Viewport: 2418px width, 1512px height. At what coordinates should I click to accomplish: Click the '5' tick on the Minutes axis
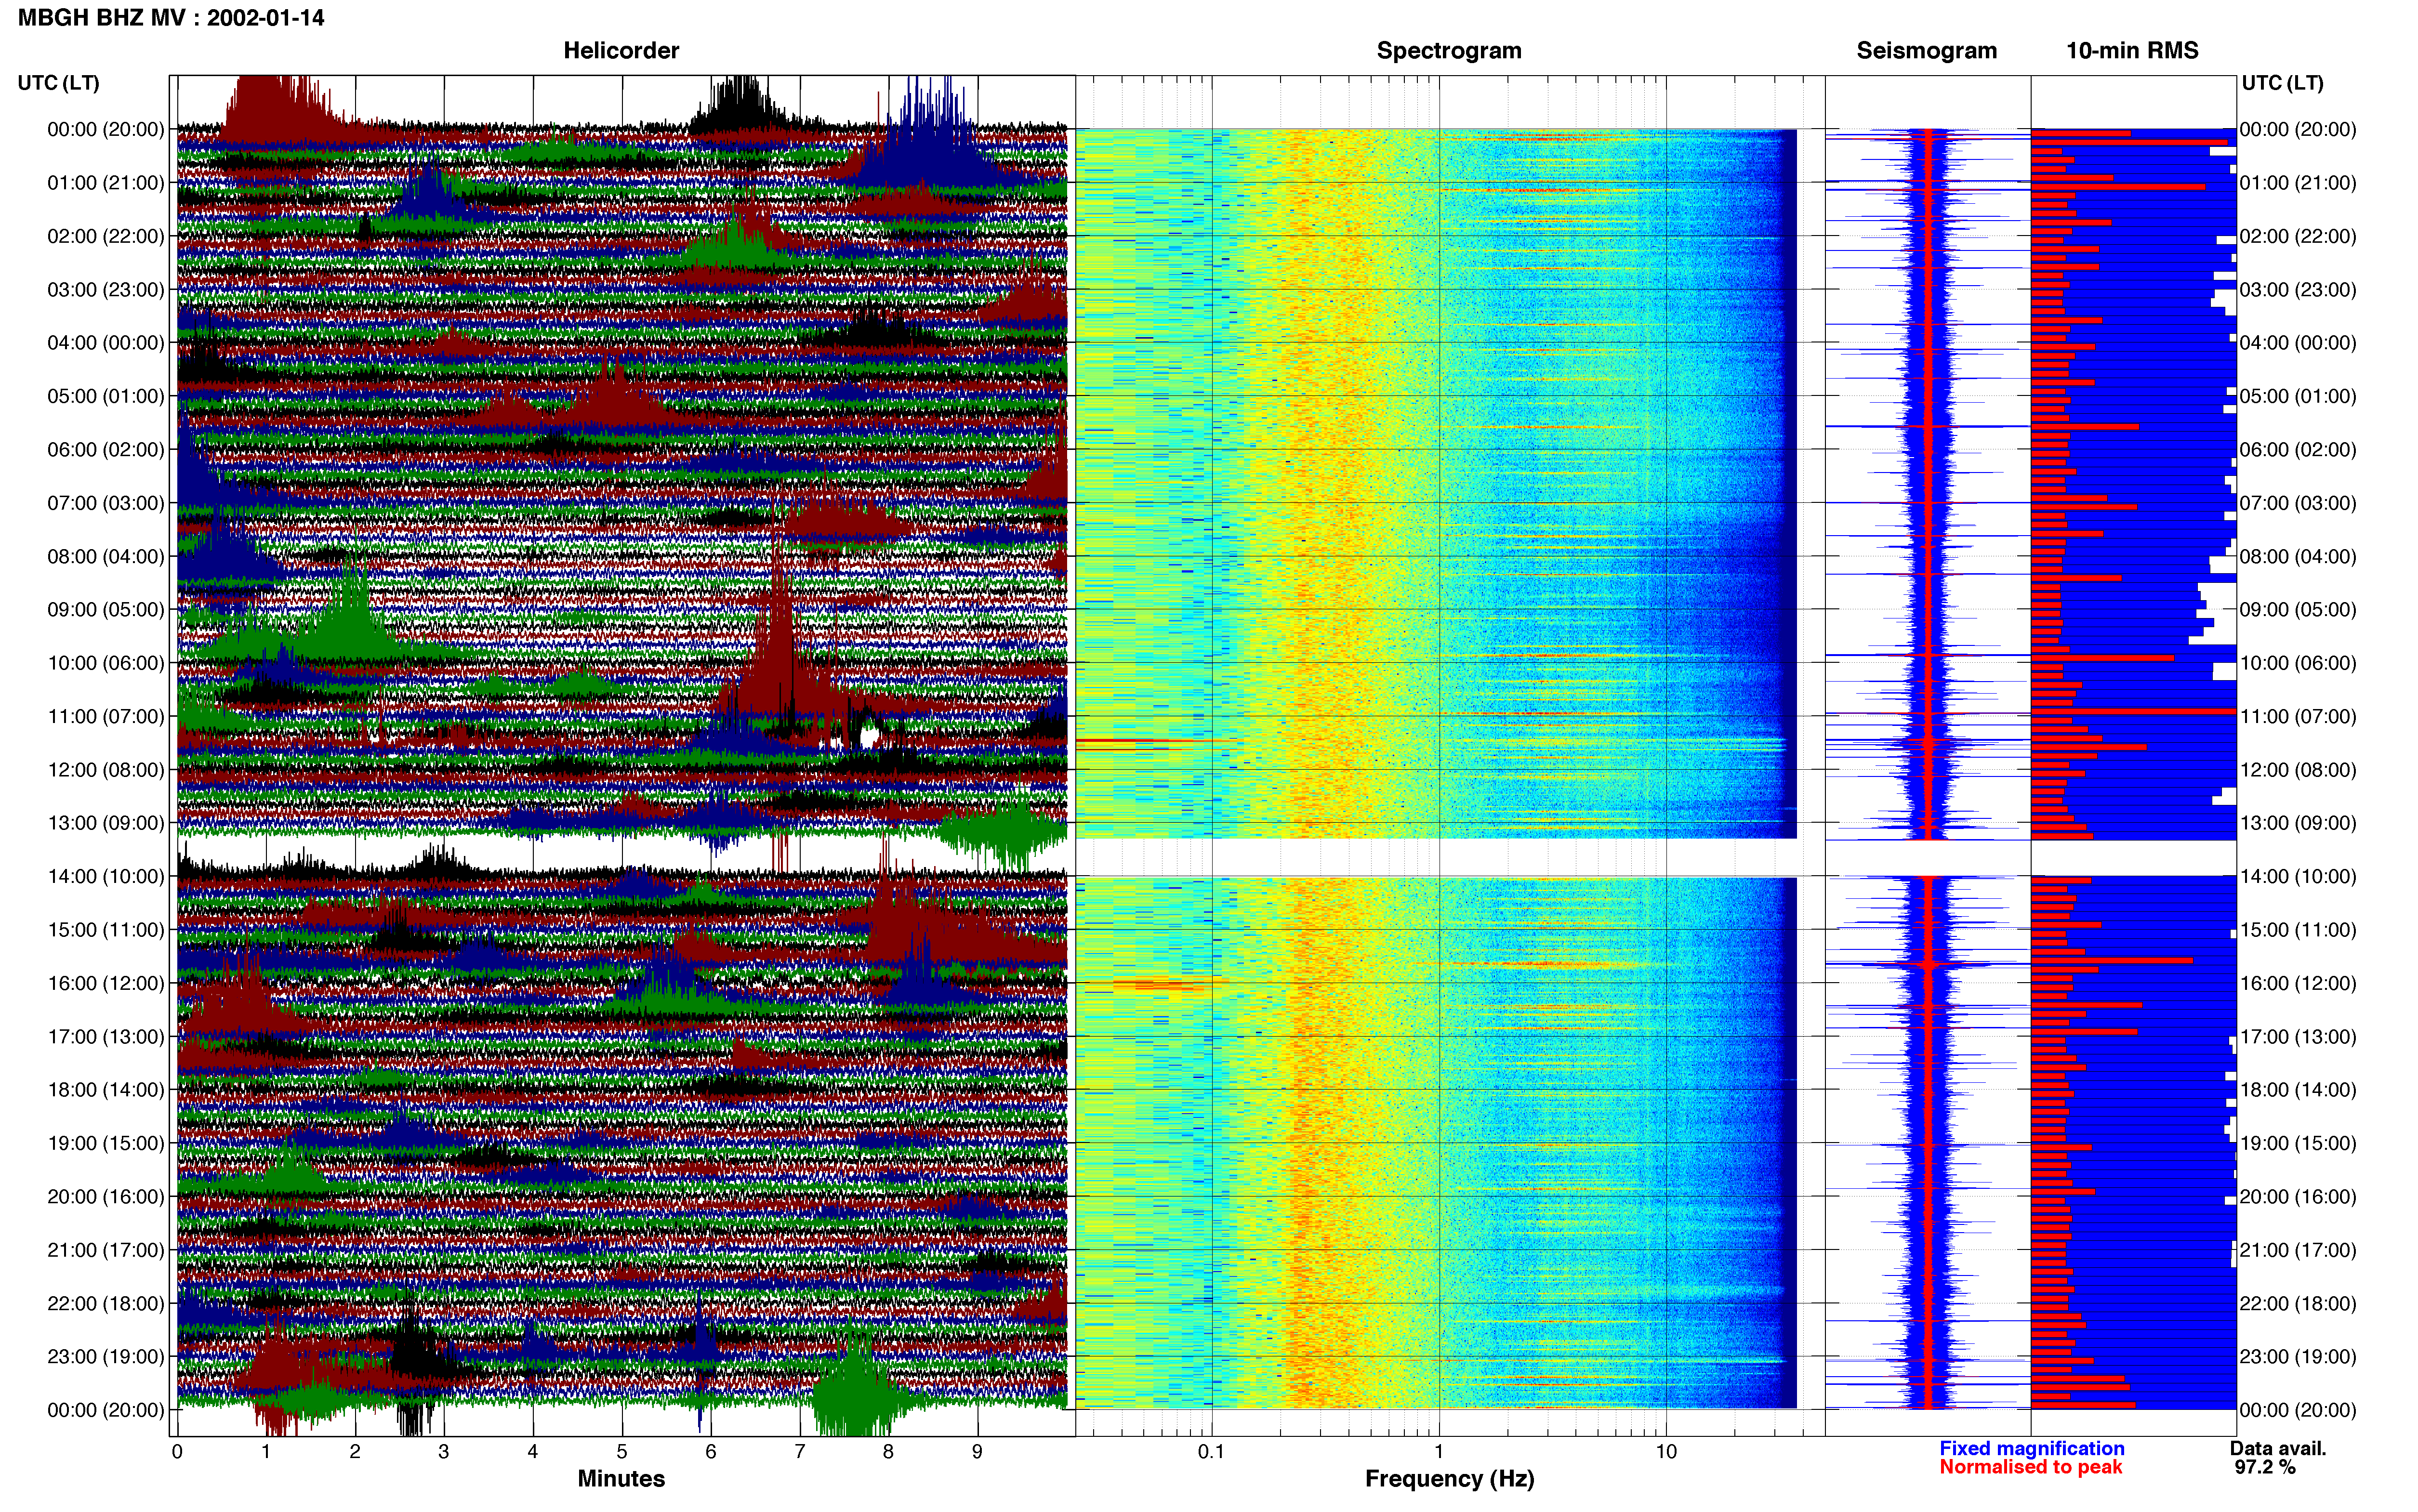pyautogui.click(x=622, y=1452)
